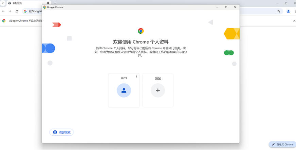
Task: Switch to the 新标签页 tab
Action: 27,3
